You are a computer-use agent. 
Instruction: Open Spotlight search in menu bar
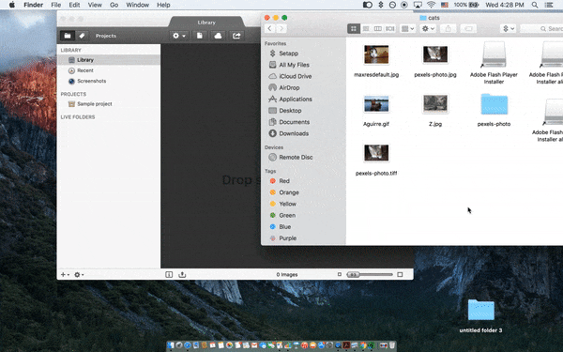tap(535, 5)
